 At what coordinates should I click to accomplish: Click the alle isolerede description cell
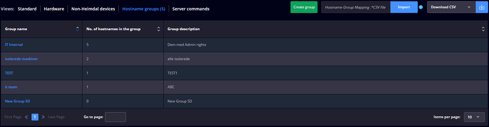(179, 59)
